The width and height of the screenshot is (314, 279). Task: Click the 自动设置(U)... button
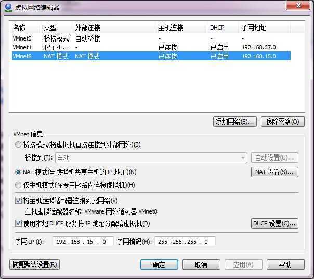tap(274, 158)
